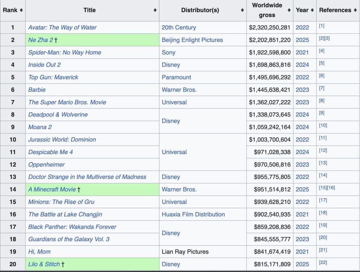Open The Super Mario Bros. Movie link
Screen dimensions: 360x272
(x=67, y=102)
